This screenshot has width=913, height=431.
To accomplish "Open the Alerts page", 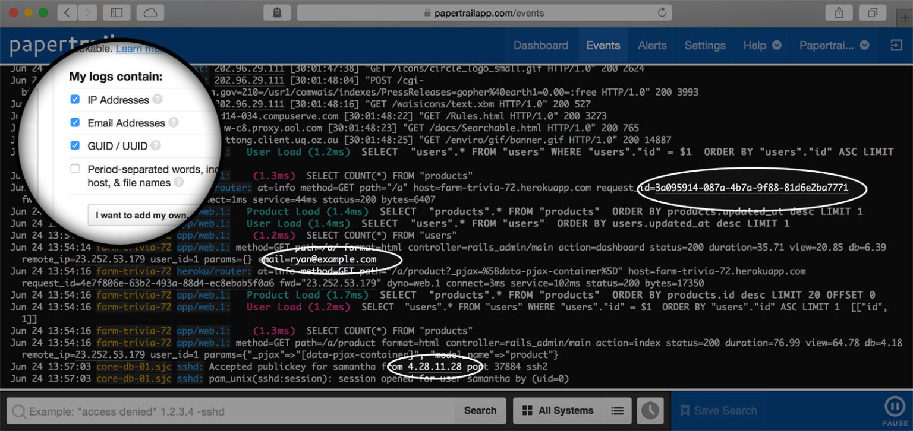I will (x=652, y=45).
